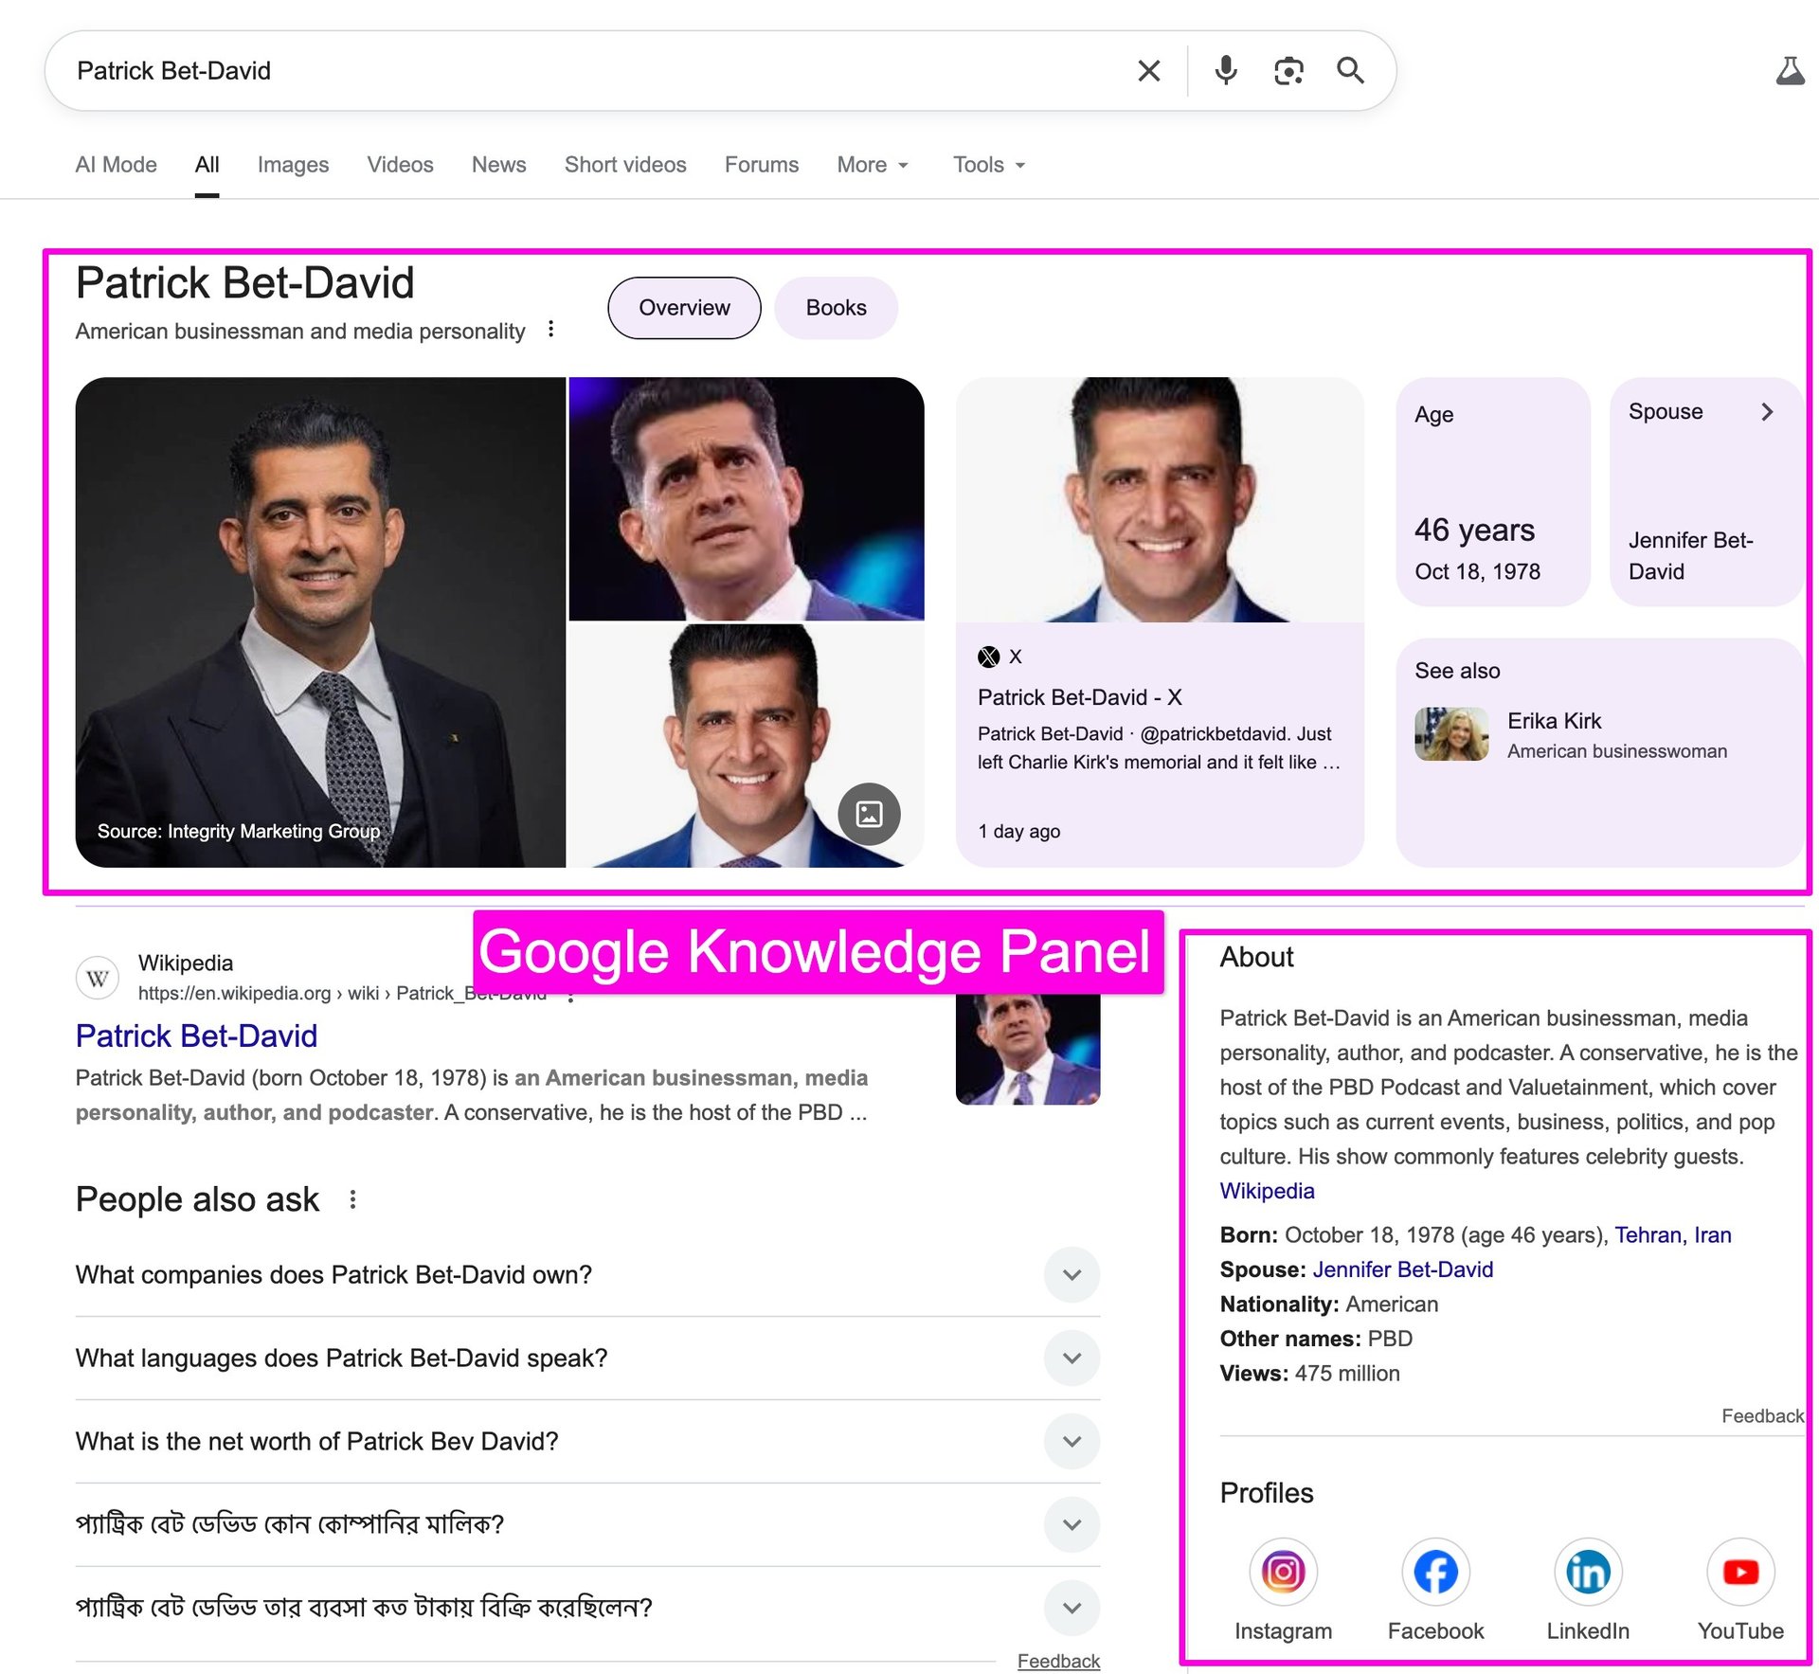Open the Instagram profile icon
Image resolution: width=1819 pixels, height=1674 pixels.
point(1283,1572)
